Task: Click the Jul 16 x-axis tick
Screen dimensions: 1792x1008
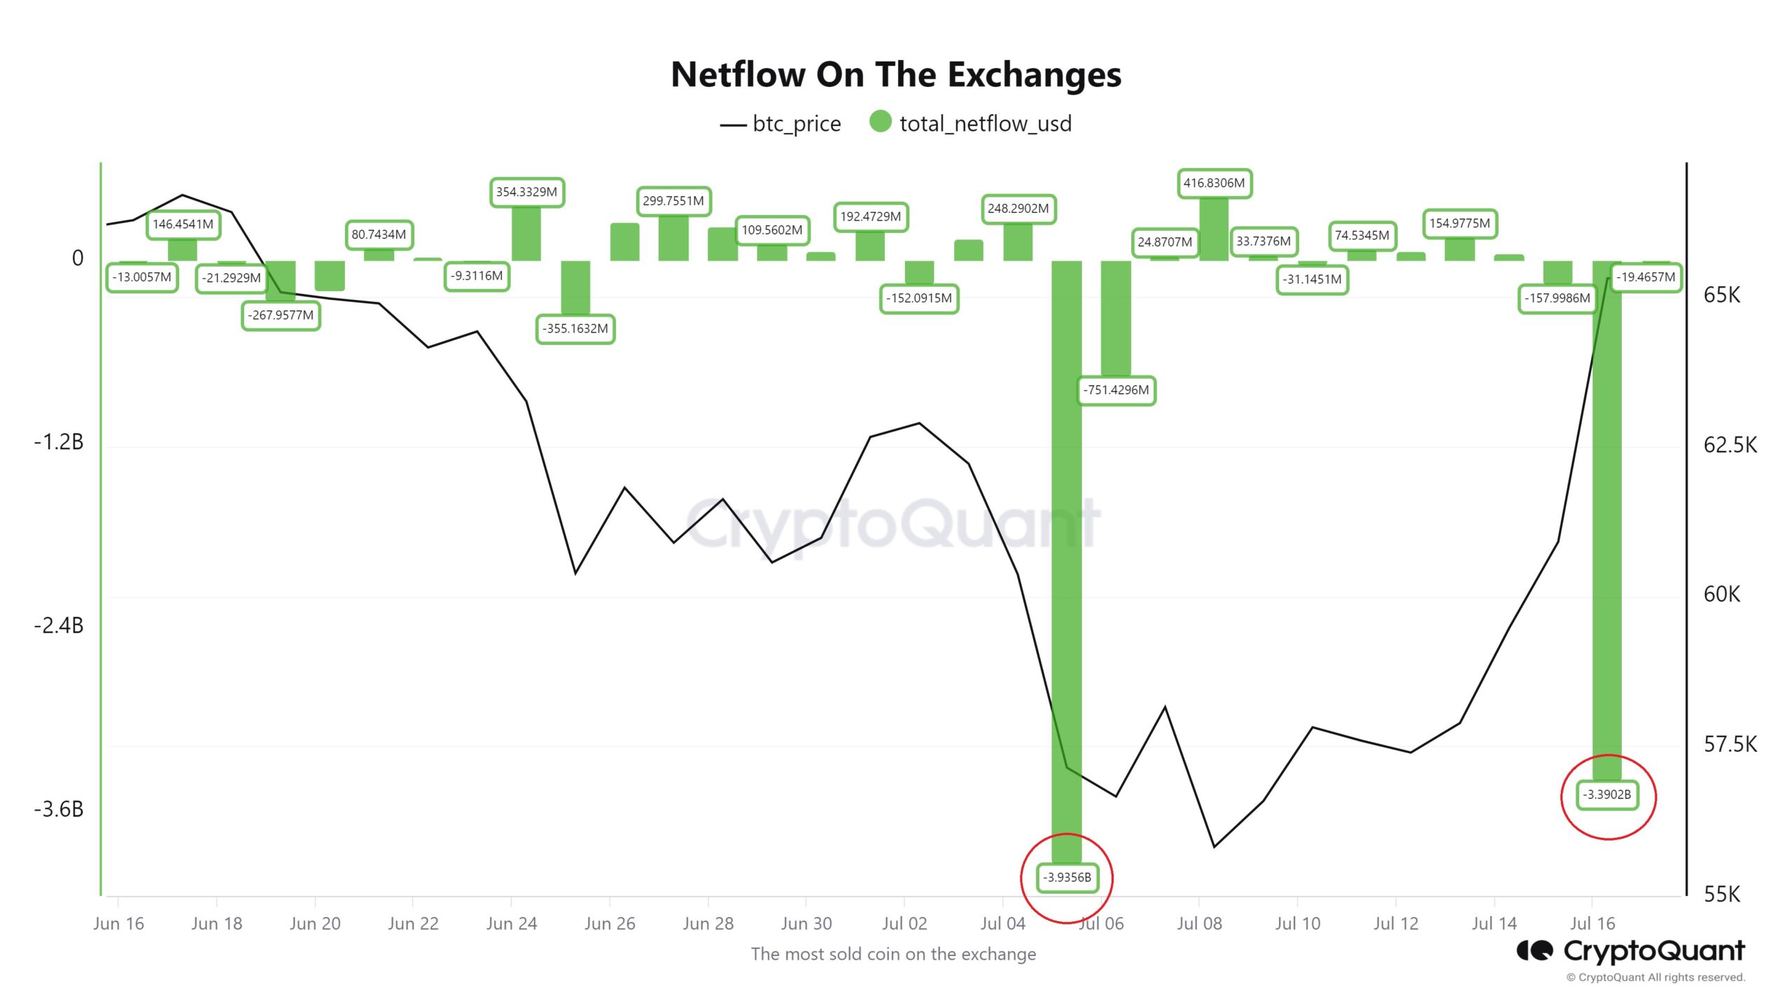Action: (1592, 923)
